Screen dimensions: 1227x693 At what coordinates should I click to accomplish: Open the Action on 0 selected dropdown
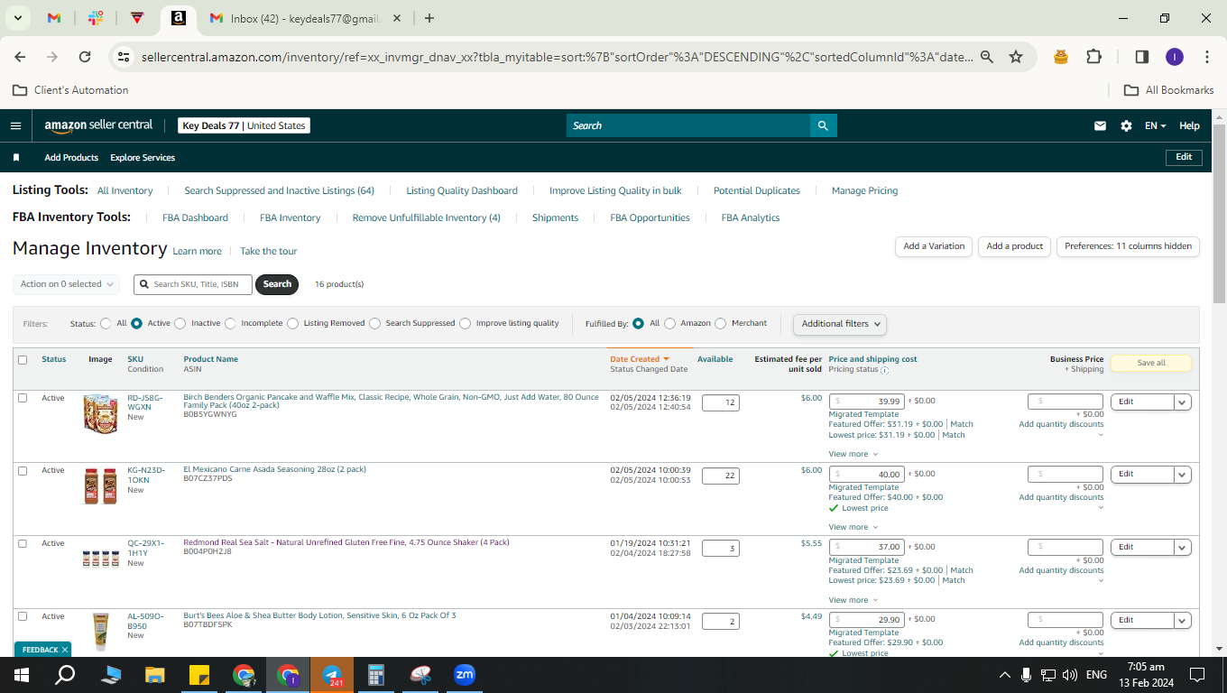(x=67, y=284)
